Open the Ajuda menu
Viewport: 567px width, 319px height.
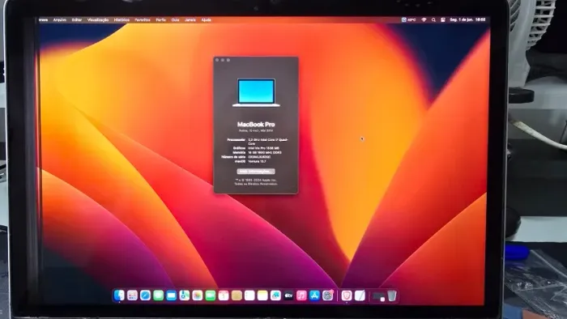(206, 20)
